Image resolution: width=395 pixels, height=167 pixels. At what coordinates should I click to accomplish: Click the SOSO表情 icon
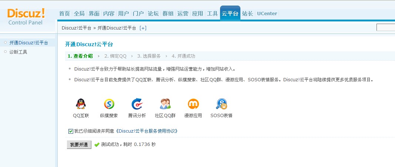point(222,103)
